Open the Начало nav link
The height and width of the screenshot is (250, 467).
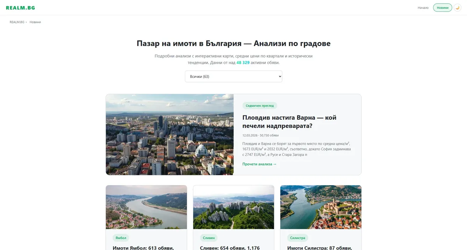(423, 7)
